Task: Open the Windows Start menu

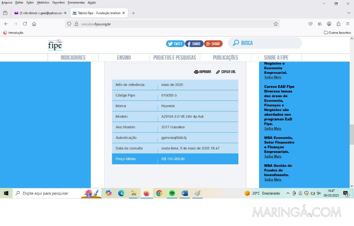Action: pos(6,193)
